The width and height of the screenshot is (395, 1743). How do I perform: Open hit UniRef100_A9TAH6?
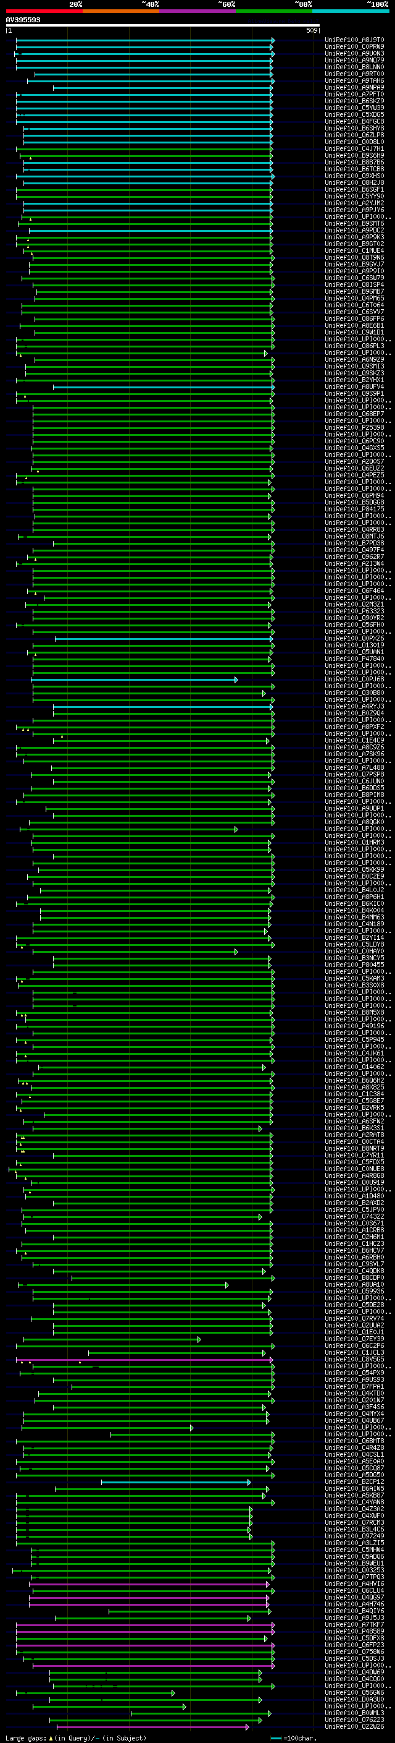click(354, 80)
